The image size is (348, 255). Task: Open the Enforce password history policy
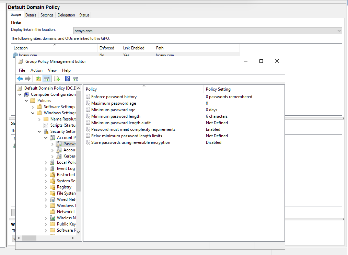[x=114, y=97]
